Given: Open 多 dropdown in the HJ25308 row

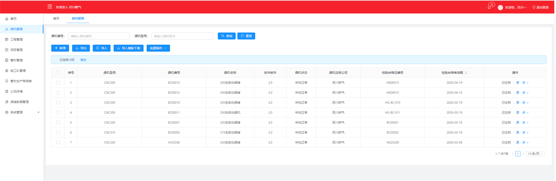Looking at the screenshot, I should point(525,142).
